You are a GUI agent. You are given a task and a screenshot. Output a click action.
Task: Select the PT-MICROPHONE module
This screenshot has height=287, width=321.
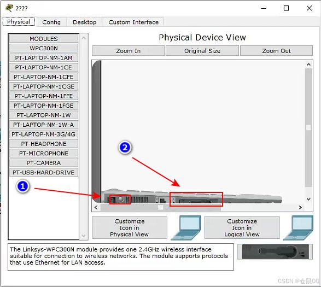[x=44, y=153]
